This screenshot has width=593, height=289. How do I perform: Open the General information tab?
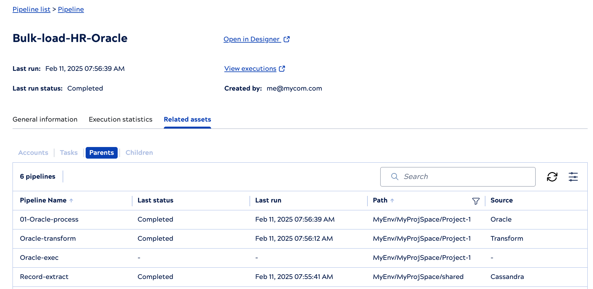[45, 119]
